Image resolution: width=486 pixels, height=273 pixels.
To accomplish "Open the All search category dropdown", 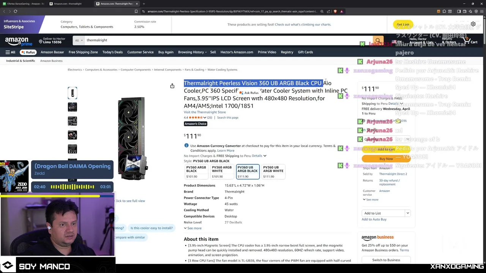I will click(x=79, y=40).
